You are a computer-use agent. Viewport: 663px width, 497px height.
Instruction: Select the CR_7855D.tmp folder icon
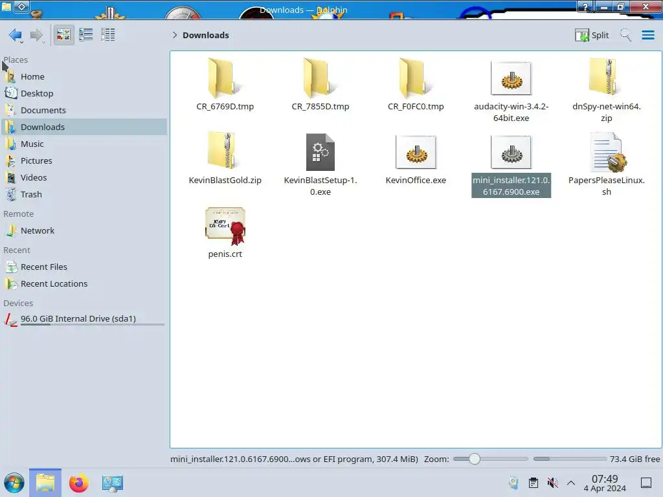tap(319, 78)
